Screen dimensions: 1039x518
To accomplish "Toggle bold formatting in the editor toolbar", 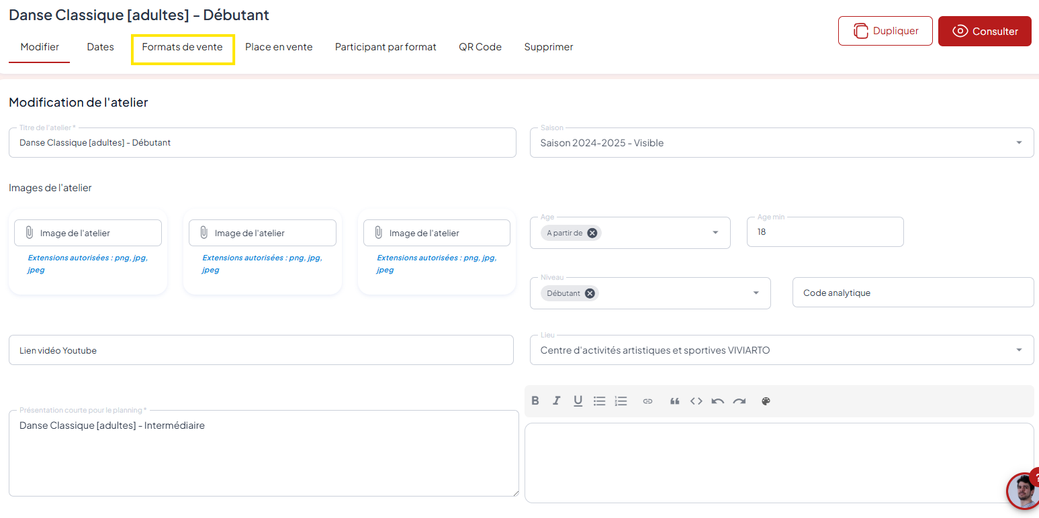I will [x=535, y=401].
